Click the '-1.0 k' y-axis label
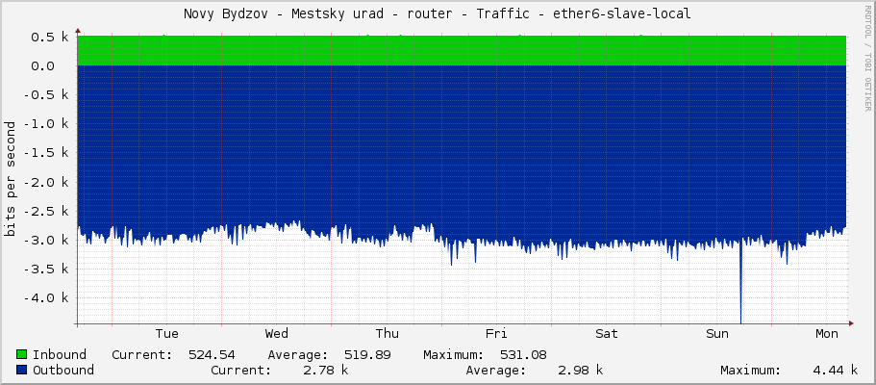This screenshot has width=876, height=385. point(46,124)
